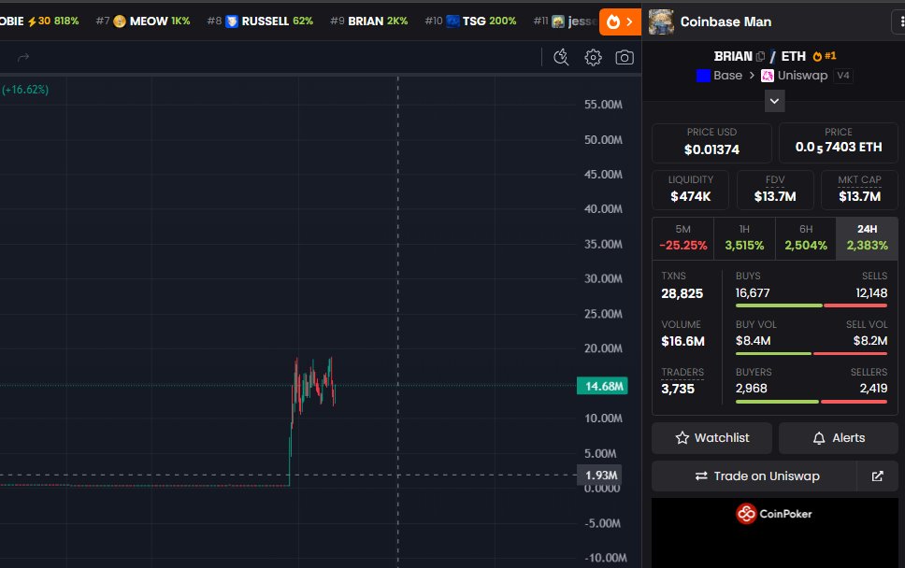This screenshot has width=905, height=568.
Task: Click the (+16.62%) change label
Action: (25, 90)
